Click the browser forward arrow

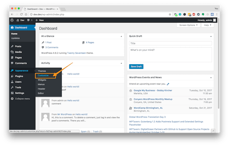[x=17, y=14]
